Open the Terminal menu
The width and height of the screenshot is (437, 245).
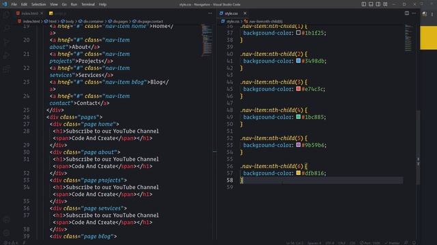(x=88, y=4)
